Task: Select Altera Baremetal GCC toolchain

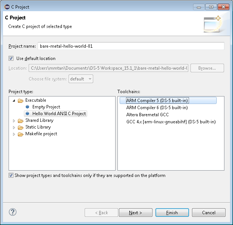Action: coord(147,115)
